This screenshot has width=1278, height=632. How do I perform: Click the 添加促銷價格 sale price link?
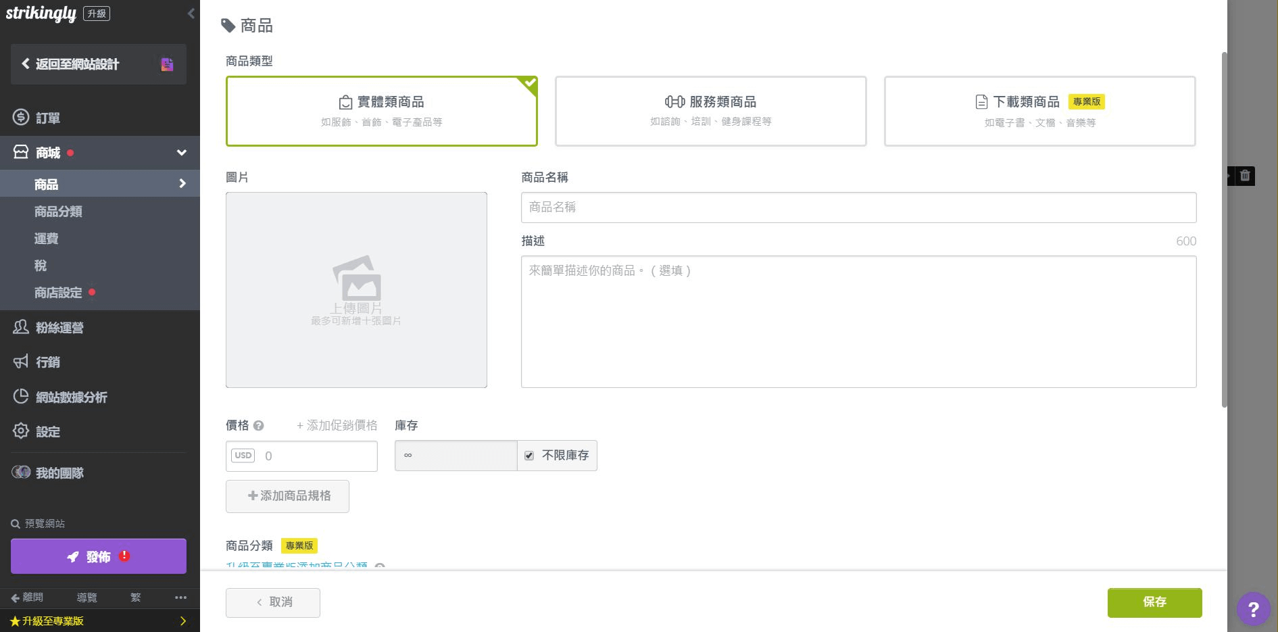point(337,425)
